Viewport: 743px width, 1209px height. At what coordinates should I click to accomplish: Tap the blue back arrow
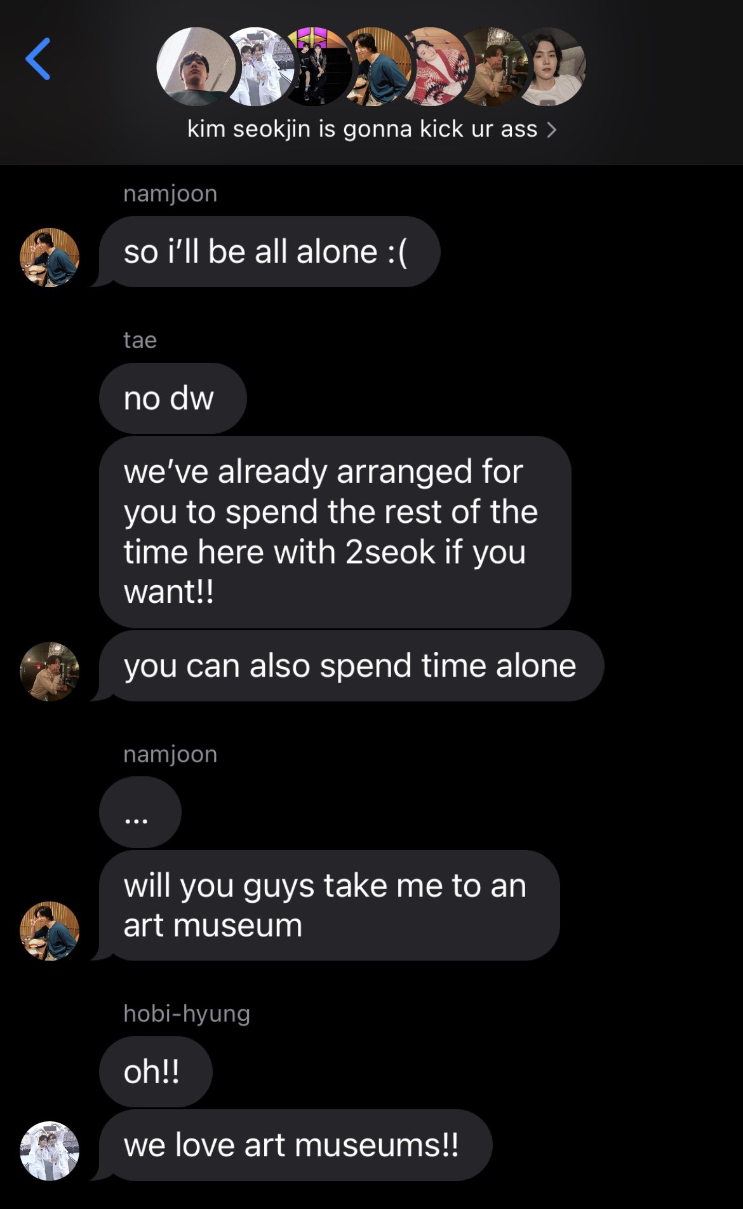click(x=38, y=59)
